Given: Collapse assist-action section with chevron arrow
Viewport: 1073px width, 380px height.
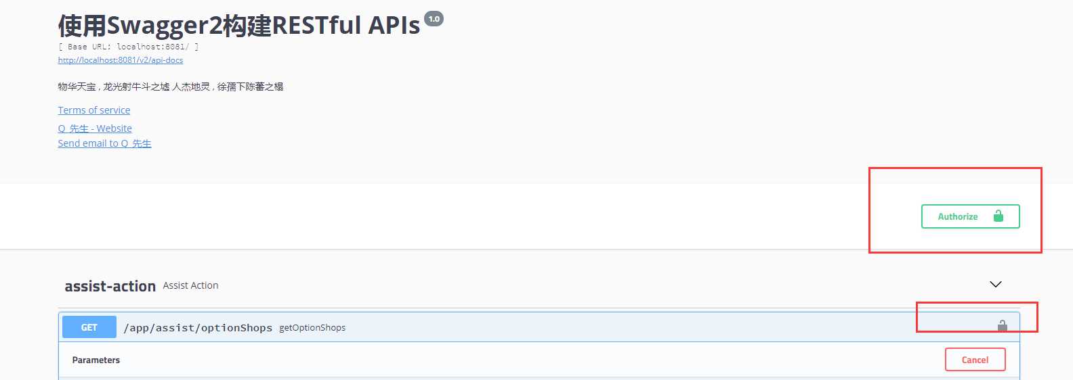Looking at the screenshot, I should coord(995,285).
